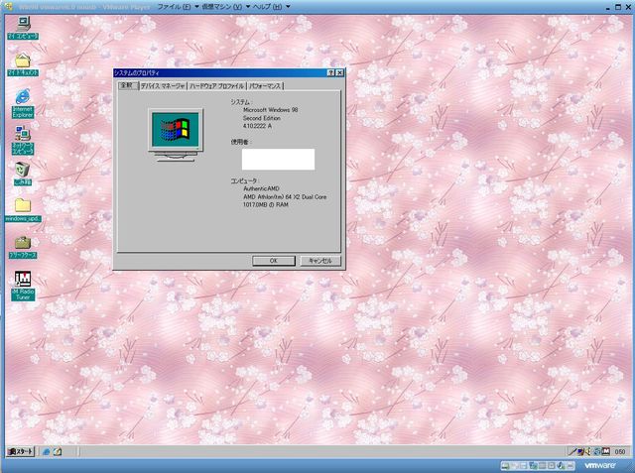Close the VMware Player window

click(x=628, y=7)
